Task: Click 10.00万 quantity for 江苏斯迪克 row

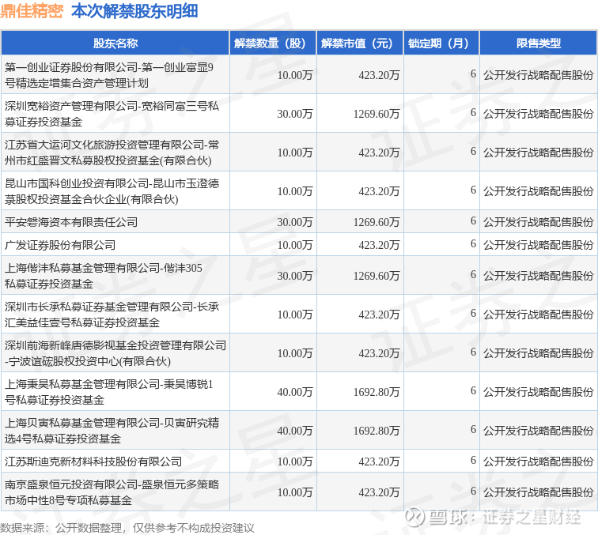Action: (x=295, y=462)
